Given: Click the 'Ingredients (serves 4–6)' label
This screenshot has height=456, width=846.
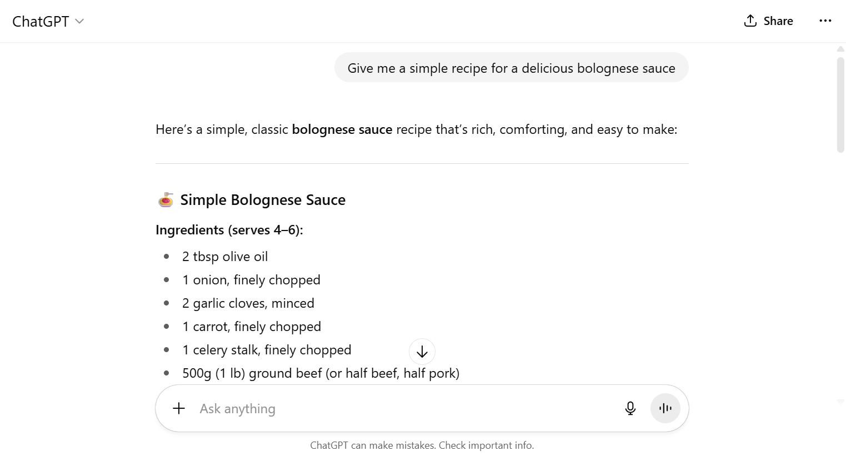Looking at the screenshot, I should [229, 230].
